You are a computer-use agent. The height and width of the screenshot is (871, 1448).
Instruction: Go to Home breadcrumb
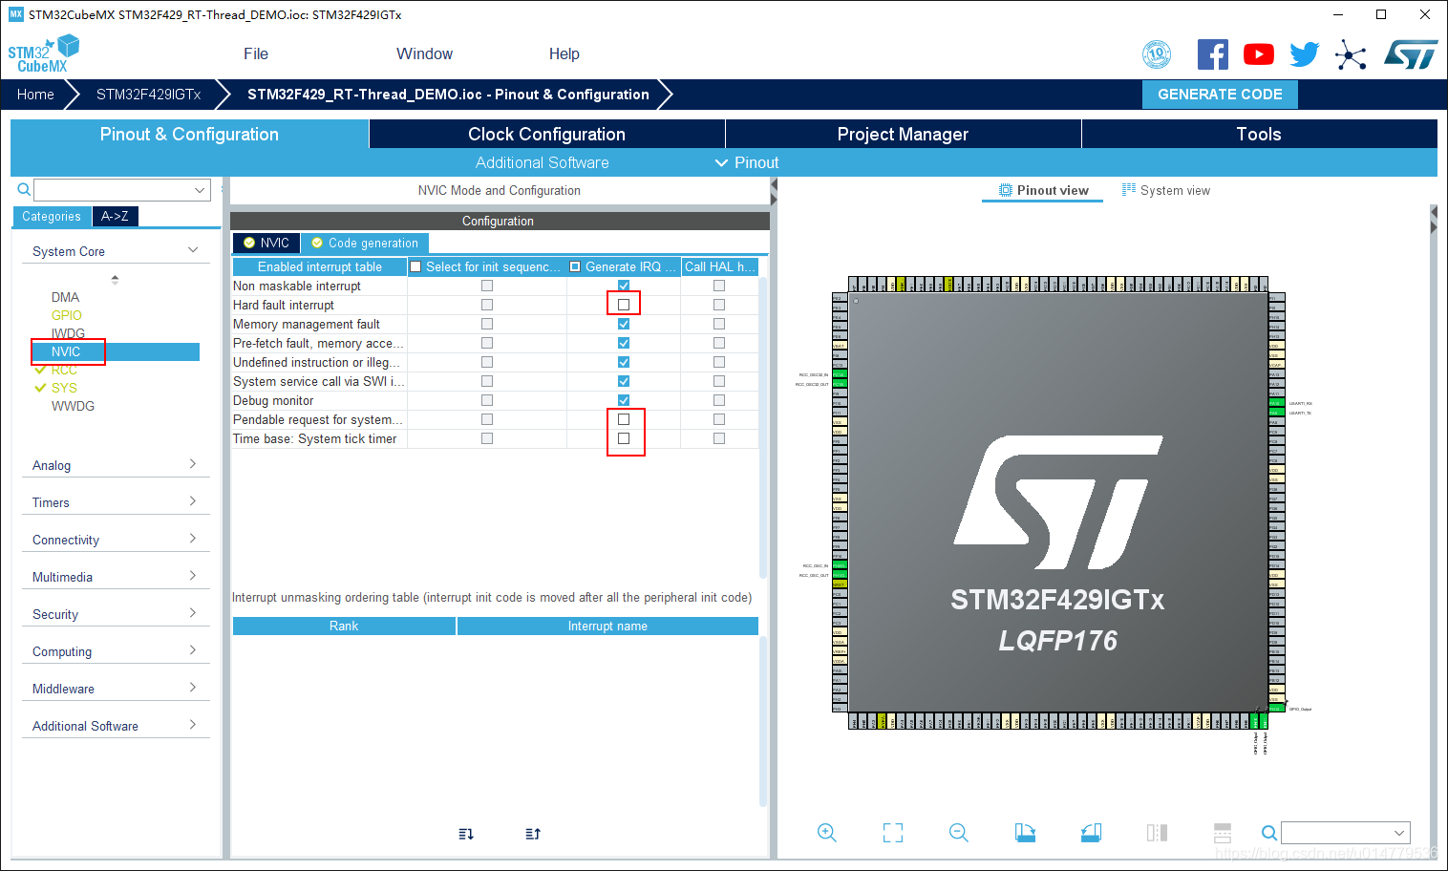click(x=35, y=94)
